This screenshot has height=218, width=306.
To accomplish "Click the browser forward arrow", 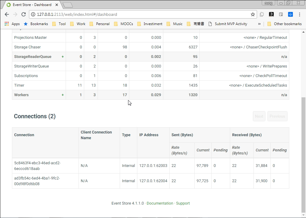I will (15, 14).
